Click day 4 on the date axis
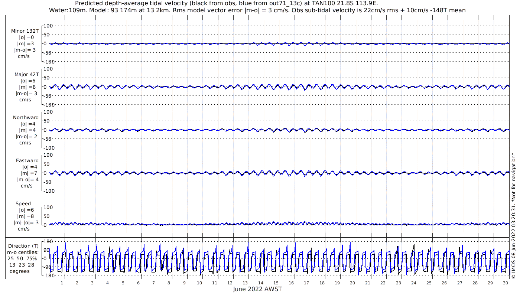This screenshot has width=520, height=297. 107,283
